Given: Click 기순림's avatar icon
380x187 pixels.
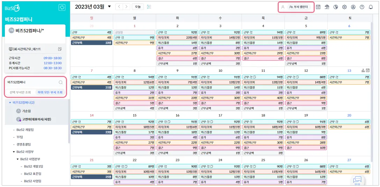Looking at the screenshot, I should point(19,111).
